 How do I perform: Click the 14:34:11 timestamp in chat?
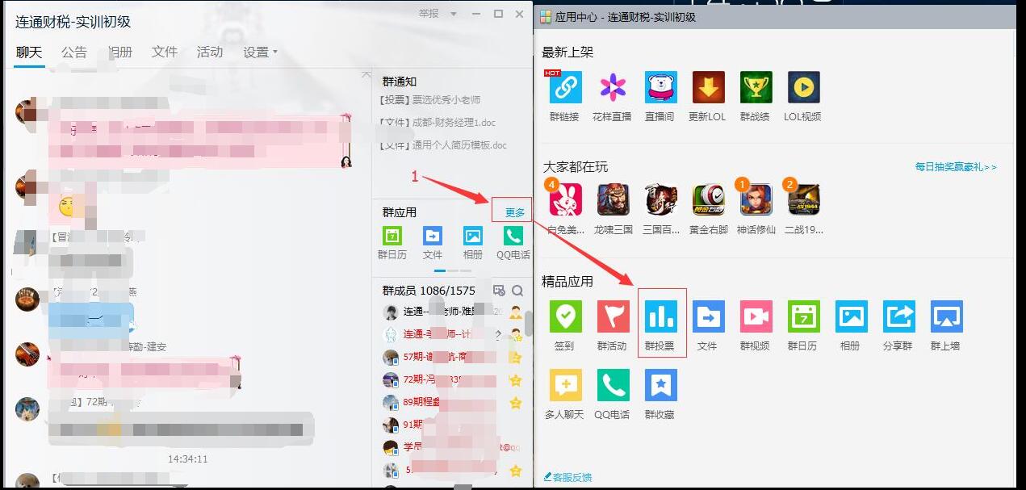[x=188, y=459]
